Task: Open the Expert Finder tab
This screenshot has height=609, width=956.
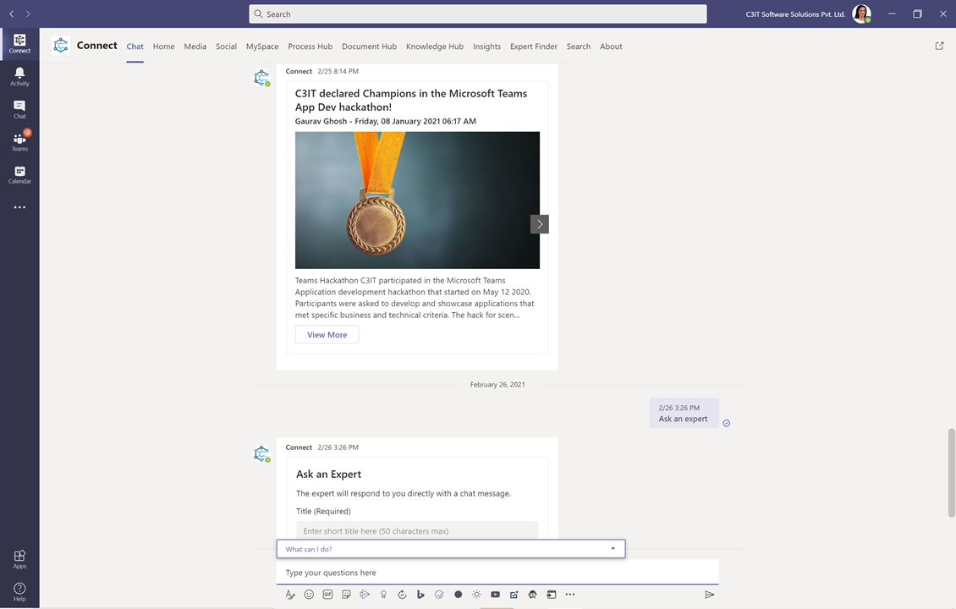Action: [534, 47]
